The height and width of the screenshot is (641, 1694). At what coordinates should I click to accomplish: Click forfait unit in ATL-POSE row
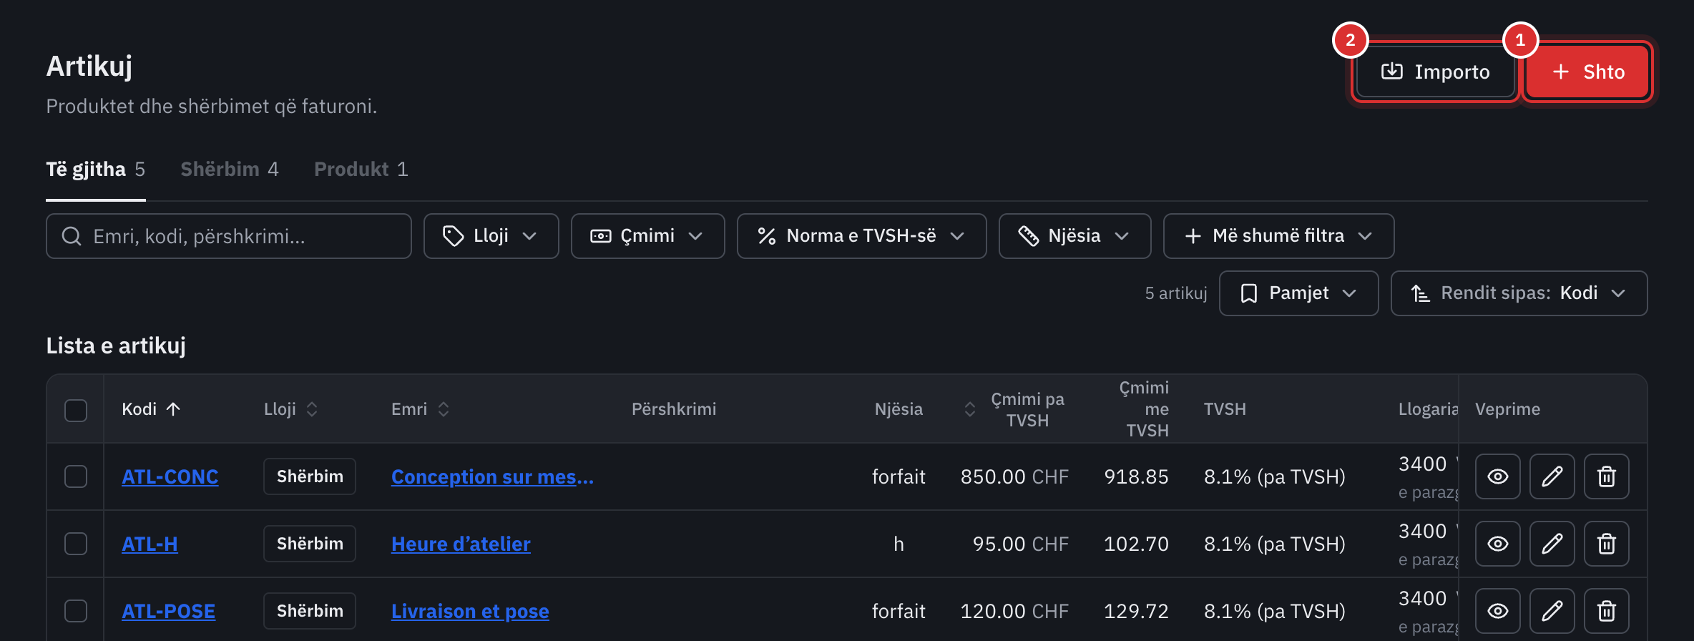pyautogui.click(x=899, y=611)
